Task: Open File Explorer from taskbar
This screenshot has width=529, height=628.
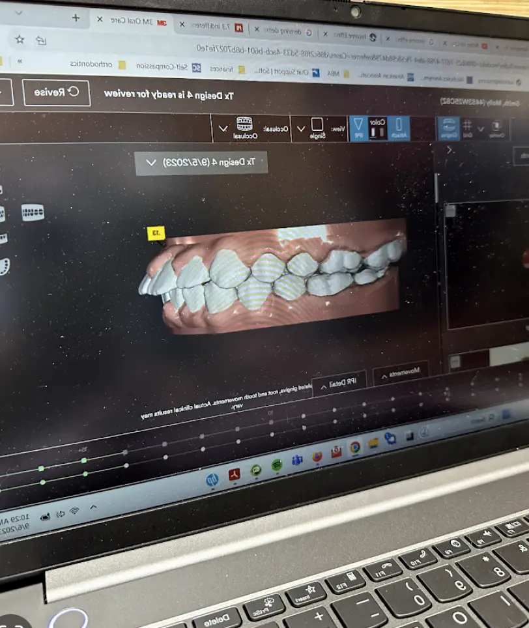Action: (373, 443)
